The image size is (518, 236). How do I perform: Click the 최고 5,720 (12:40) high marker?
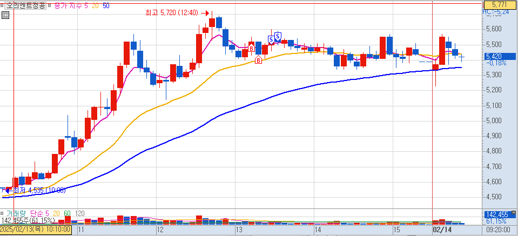pyautogui.click(x=171, y=13)
